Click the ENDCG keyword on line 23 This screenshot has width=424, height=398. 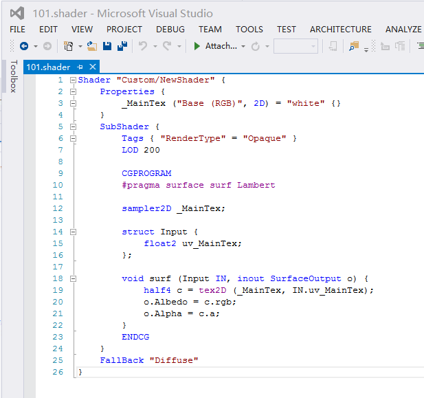(x=135, y=337)
